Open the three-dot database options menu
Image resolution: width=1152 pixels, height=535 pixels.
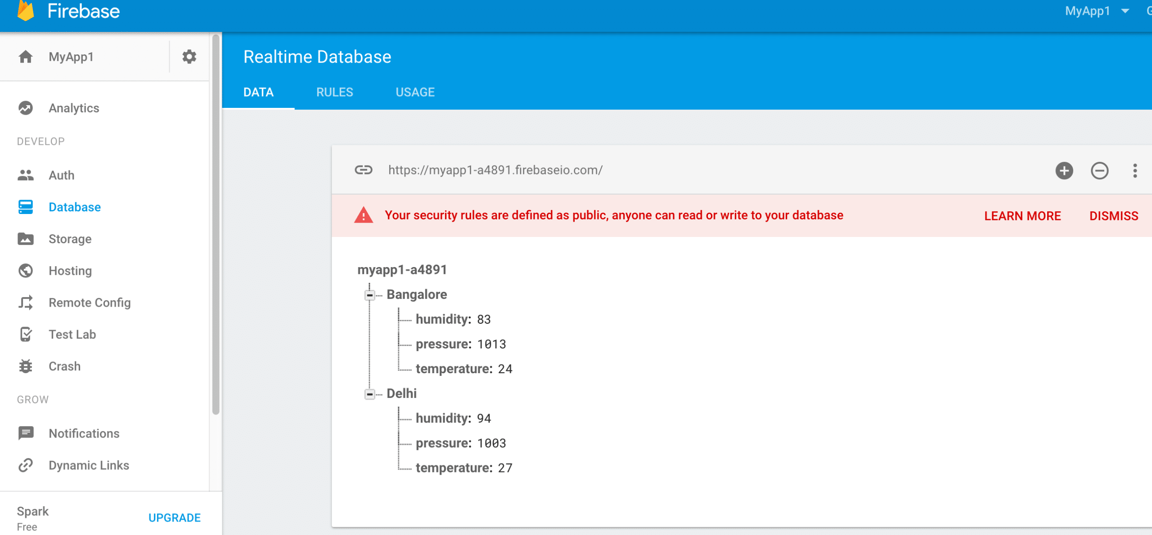click(1135, 170)
